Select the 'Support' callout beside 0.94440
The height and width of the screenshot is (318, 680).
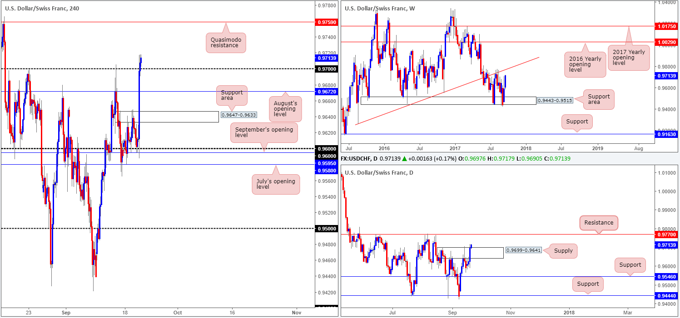[588, 284]
